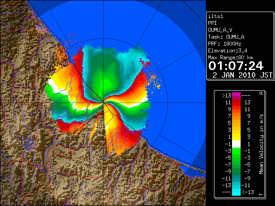Click the "ilts1" label in info box
This screenshot has height=206, width=275.
point(216,16)
